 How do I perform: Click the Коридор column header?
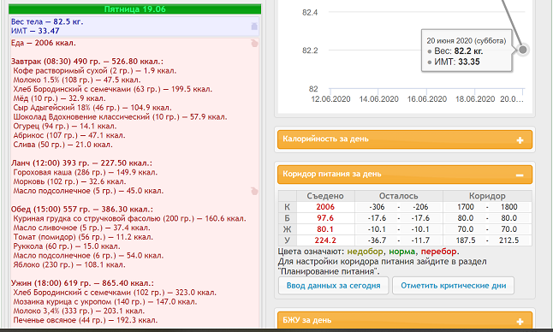(487, 196)
